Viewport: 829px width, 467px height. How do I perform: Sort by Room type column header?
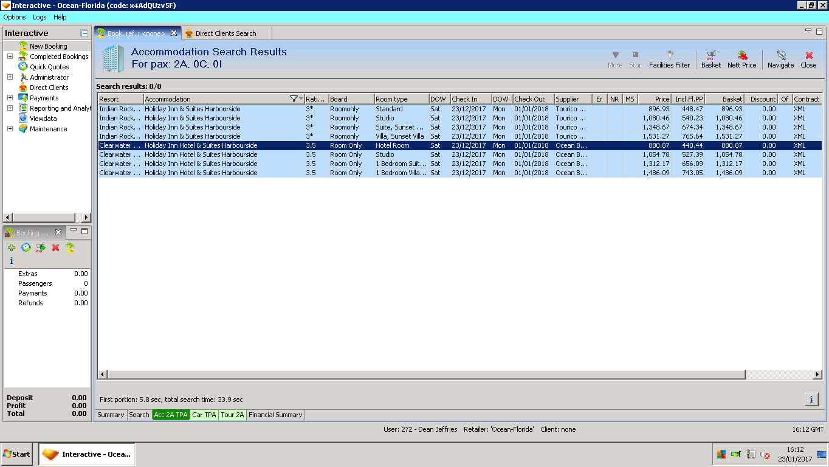click(401, 99)
